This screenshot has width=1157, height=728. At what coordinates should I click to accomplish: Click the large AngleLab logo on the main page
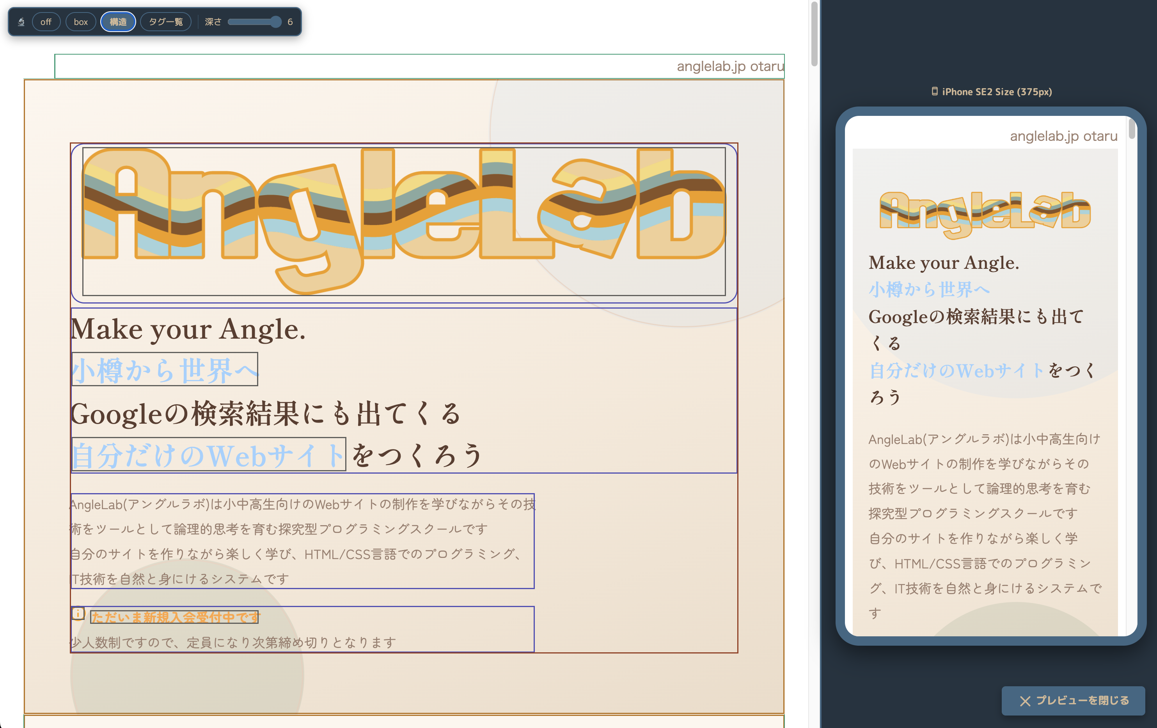[404, 222]
